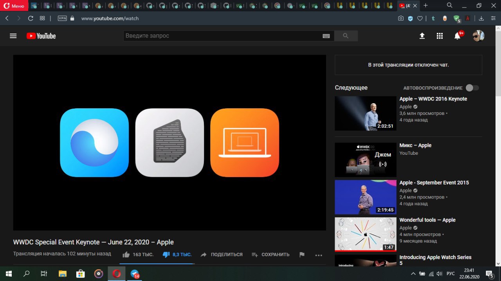The image size is (501, 281).
Task: Open the Микс – Apple thumbnail
Action: tap(366, 160)
